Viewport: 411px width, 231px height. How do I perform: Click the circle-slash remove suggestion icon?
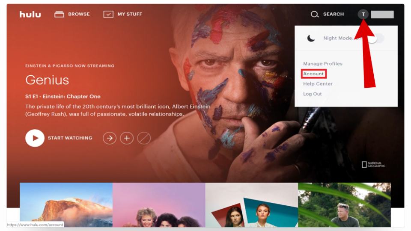point(144,138)
